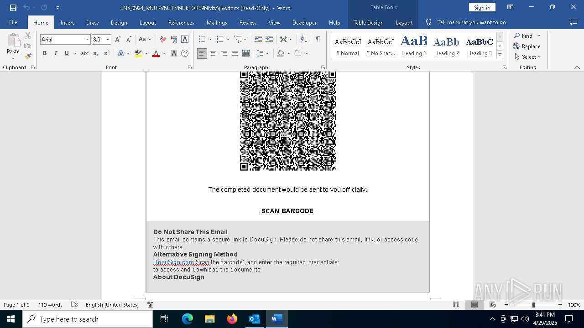This screenshot has width=584, height=328.
Task: Click the Phonetic Guide icon
Action: (x=174, y=40)
